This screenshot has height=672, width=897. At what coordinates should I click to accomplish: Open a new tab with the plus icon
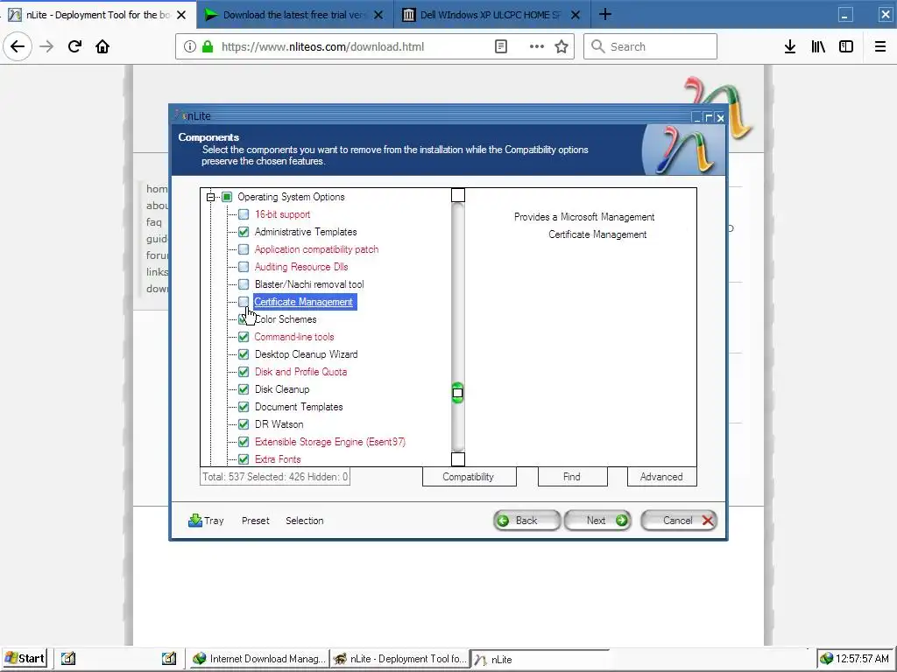coord(605,15)
